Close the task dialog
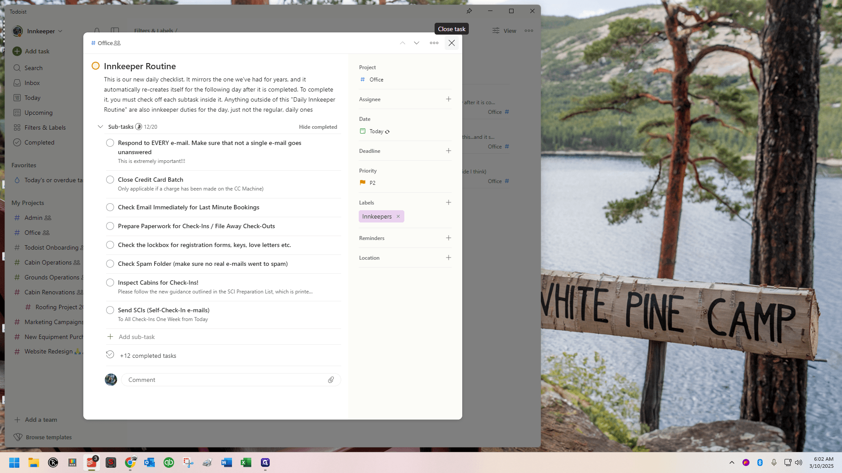 (452, 43)
